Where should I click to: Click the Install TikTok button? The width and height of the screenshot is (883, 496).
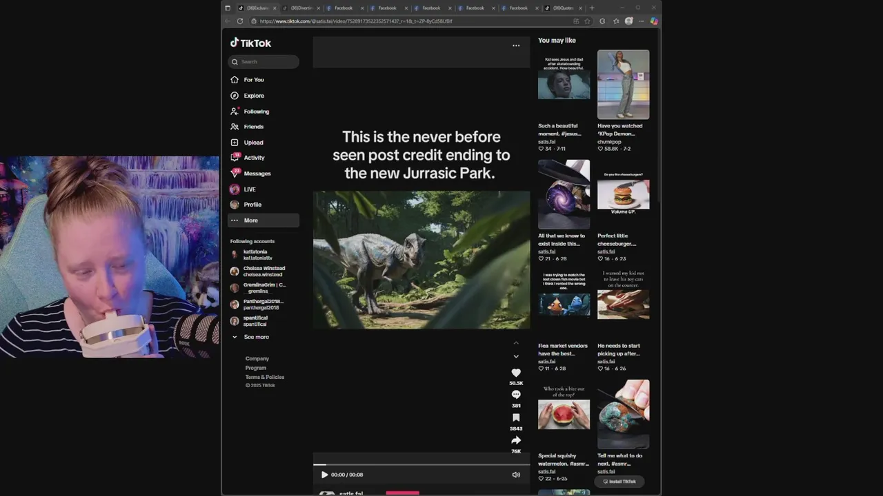click(619, 482)
